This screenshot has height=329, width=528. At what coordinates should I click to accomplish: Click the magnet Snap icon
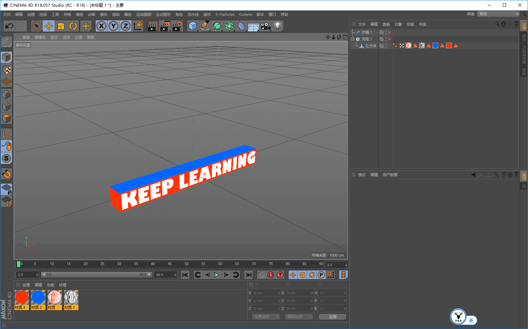coord(6,174)
